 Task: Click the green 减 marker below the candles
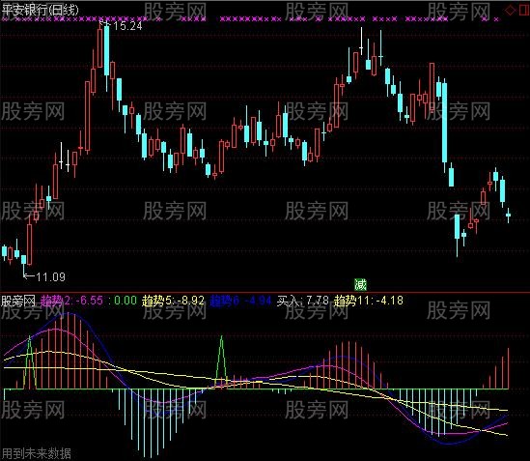pos(360,285)
